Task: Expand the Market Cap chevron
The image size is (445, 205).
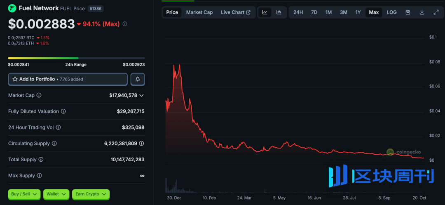Action: [142, 95]
